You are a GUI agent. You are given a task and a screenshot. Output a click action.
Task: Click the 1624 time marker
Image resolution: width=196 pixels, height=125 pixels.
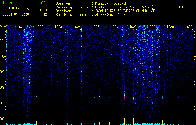click(x=77, y=27)
